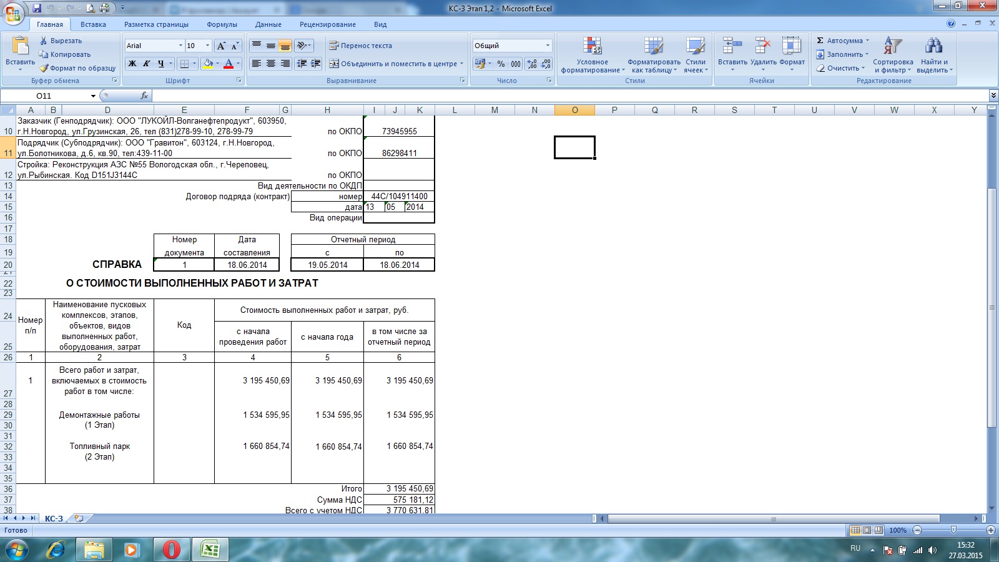Increase decimal places

pos(531,64)
